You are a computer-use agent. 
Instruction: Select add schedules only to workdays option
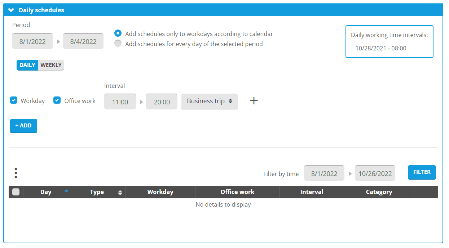tap(118, 33)
